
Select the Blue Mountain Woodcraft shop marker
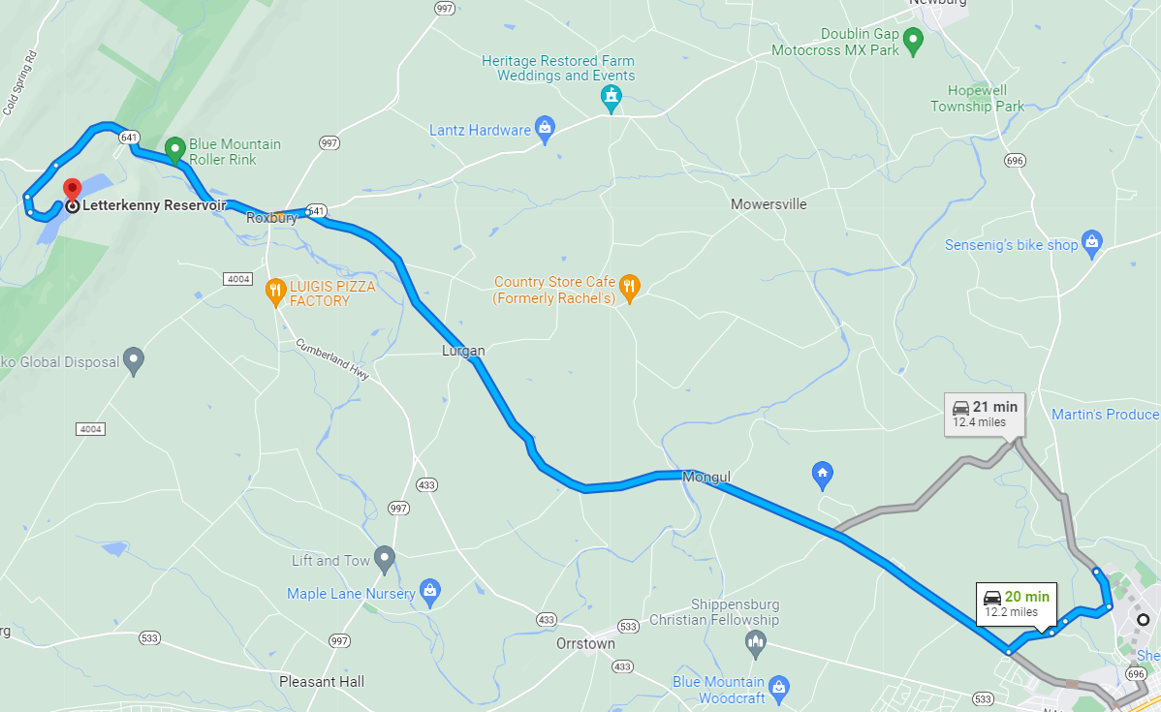point(778,689)
